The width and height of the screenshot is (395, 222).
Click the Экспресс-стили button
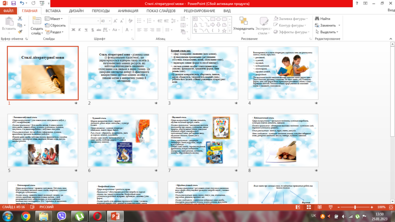tap(263, 26)
